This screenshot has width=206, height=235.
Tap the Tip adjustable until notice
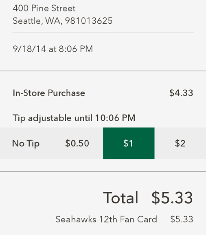pos(74,118)
